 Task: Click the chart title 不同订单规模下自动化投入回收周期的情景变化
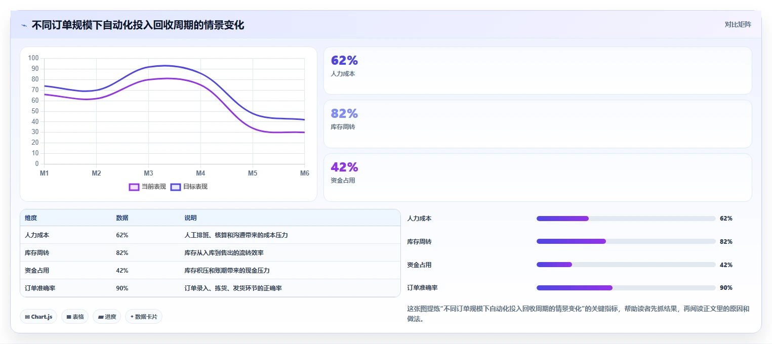(138, 25)
